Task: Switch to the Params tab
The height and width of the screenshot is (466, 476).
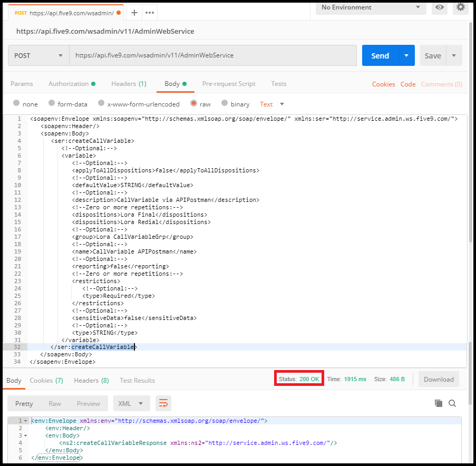Action: (22, 84)
